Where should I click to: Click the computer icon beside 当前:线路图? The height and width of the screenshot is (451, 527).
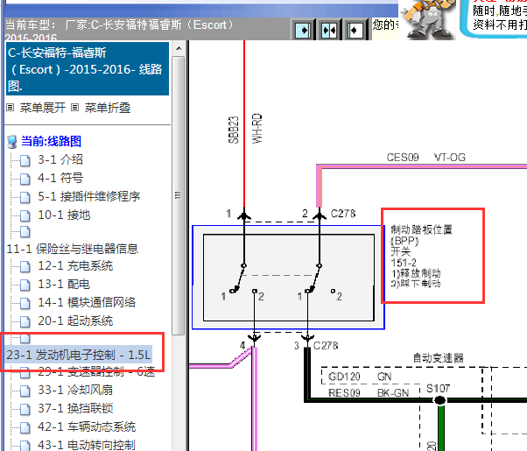pyautogui.click(x=12, y=142)
